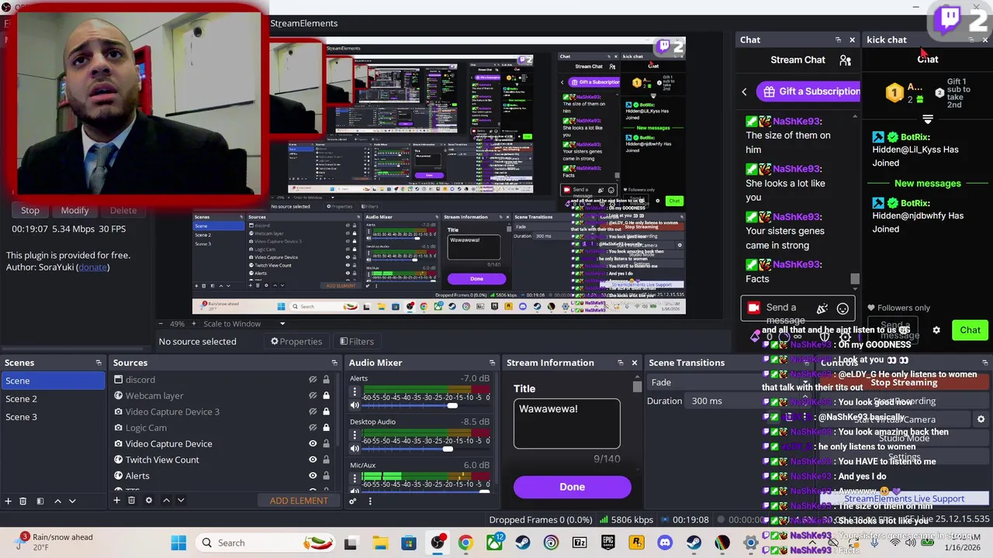
Task: Open the Filters tab button
Action: tap(357, 342)
